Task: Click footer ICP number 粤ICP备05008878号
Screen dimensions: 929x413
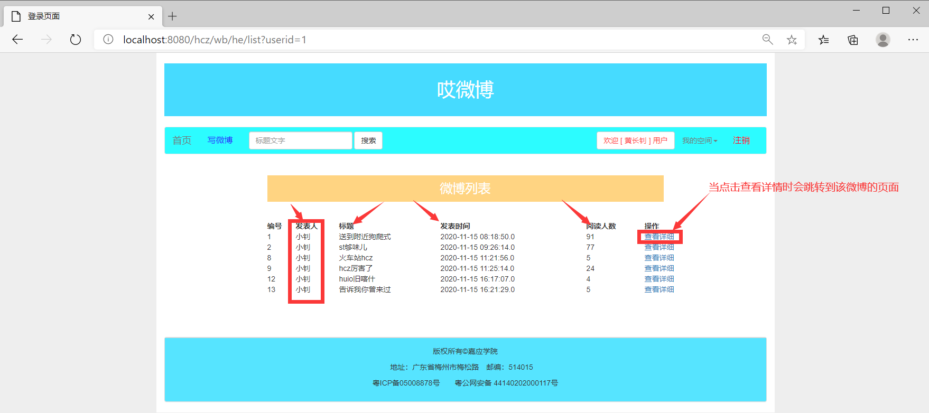Action: 406,383
